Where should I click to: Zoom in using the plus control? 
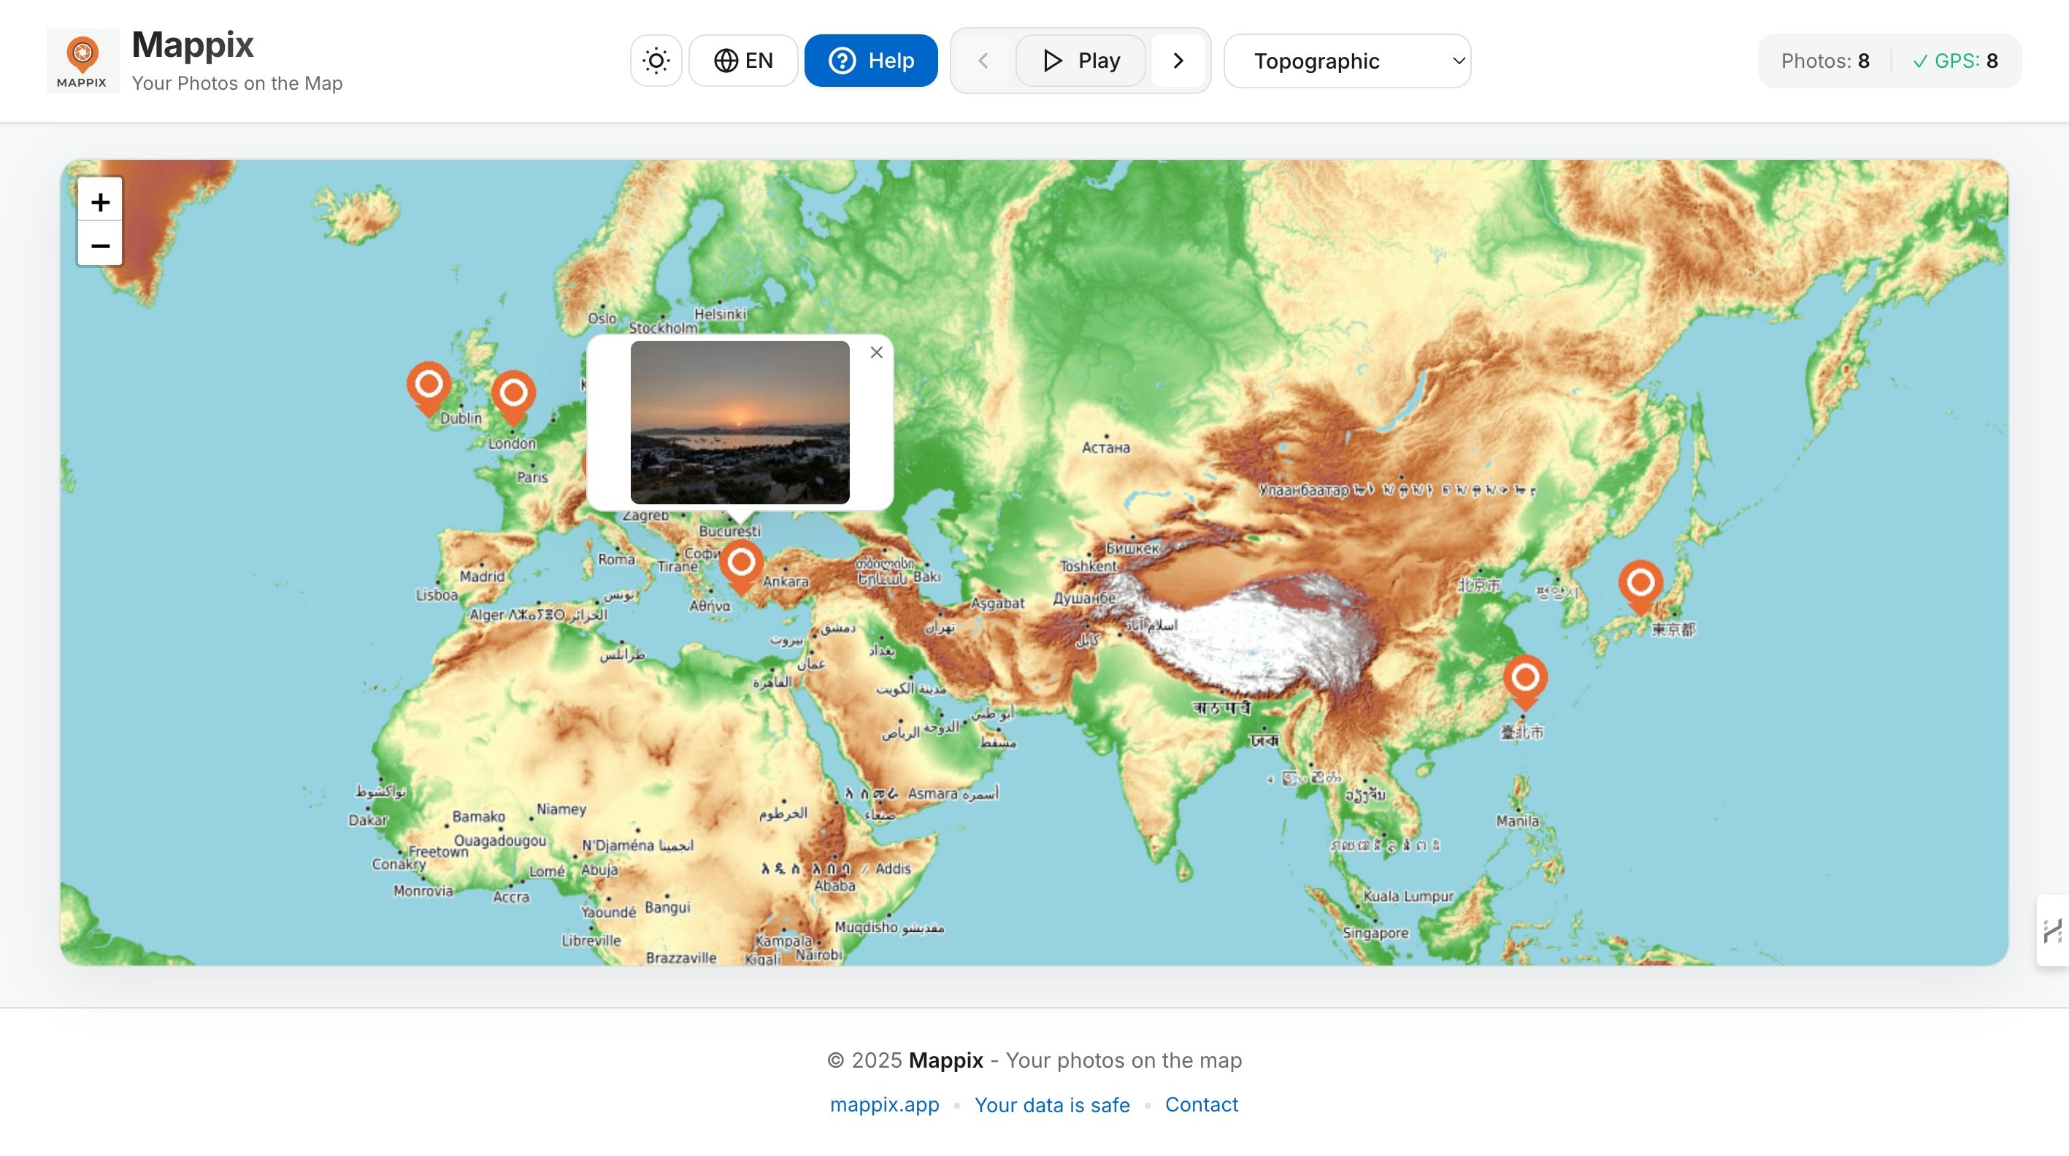click(99, 201)
